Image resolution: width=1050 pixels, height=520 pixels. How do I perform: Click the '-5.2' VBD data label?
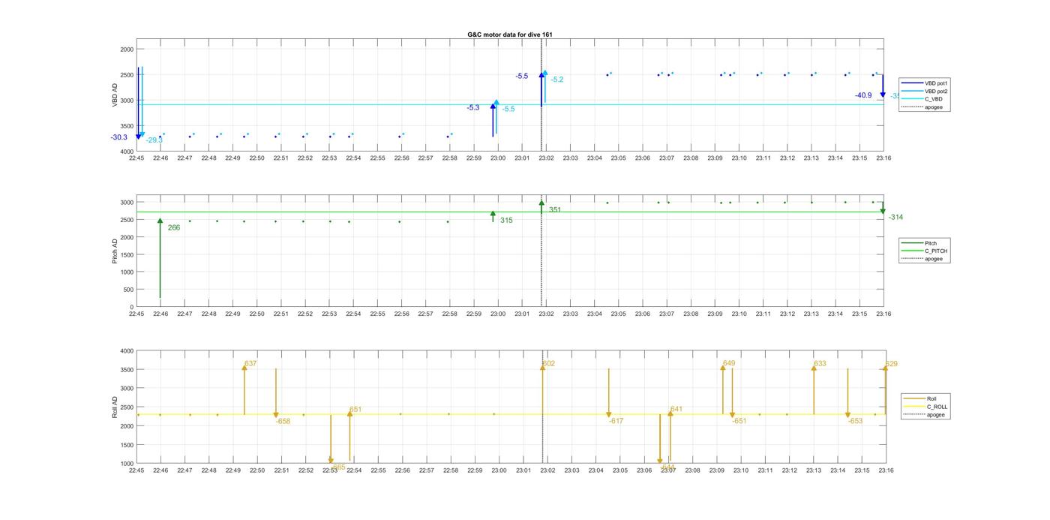coord(557,80)
